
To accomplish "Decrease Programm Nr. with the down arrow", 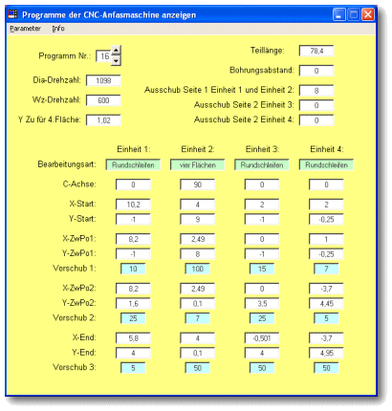I will 116,60.
